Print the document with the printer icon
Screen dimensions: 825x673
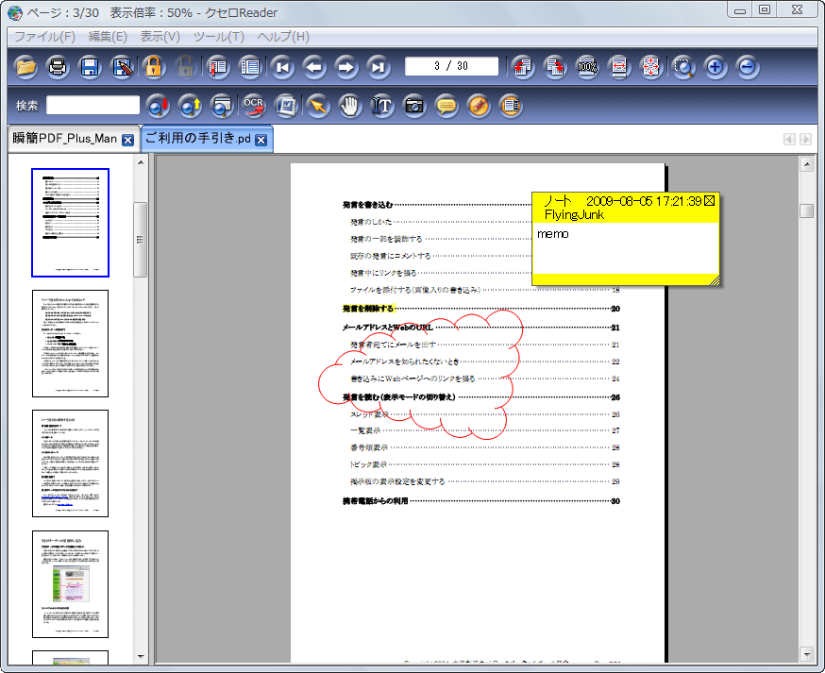click(58, 67)
